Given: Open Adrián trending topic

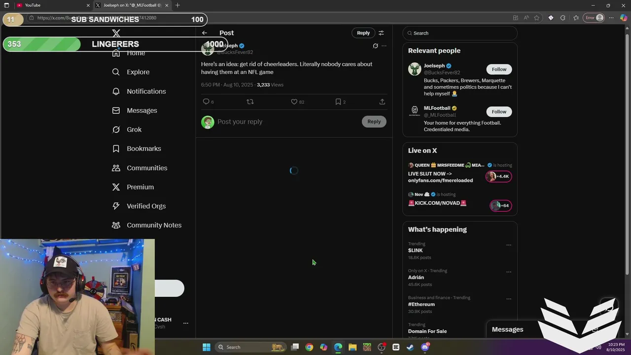Looking at the screenshot, I should (416, 278).
